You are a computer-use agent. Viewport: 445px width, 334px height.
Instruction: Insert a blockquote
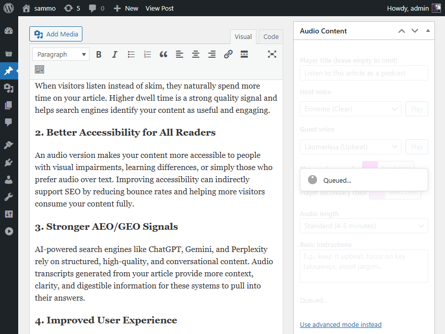click(x=163, y=54)
